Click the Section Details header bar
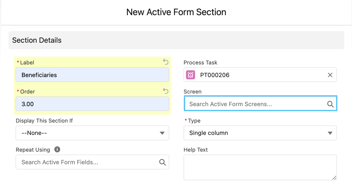Screen dimensions: 352x187 pos(37,40)
